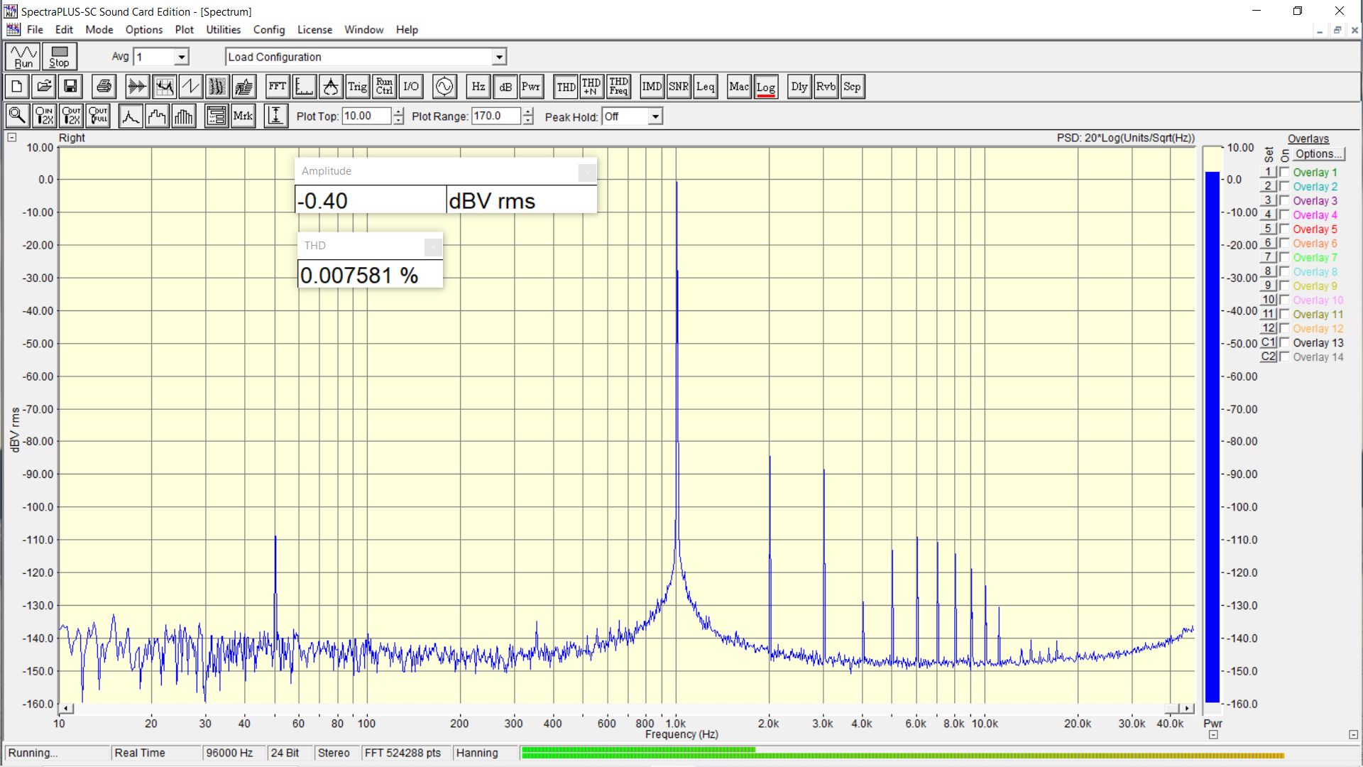Click the Run analyzer button
This screenshot has height=767, width=1363.
23,56
